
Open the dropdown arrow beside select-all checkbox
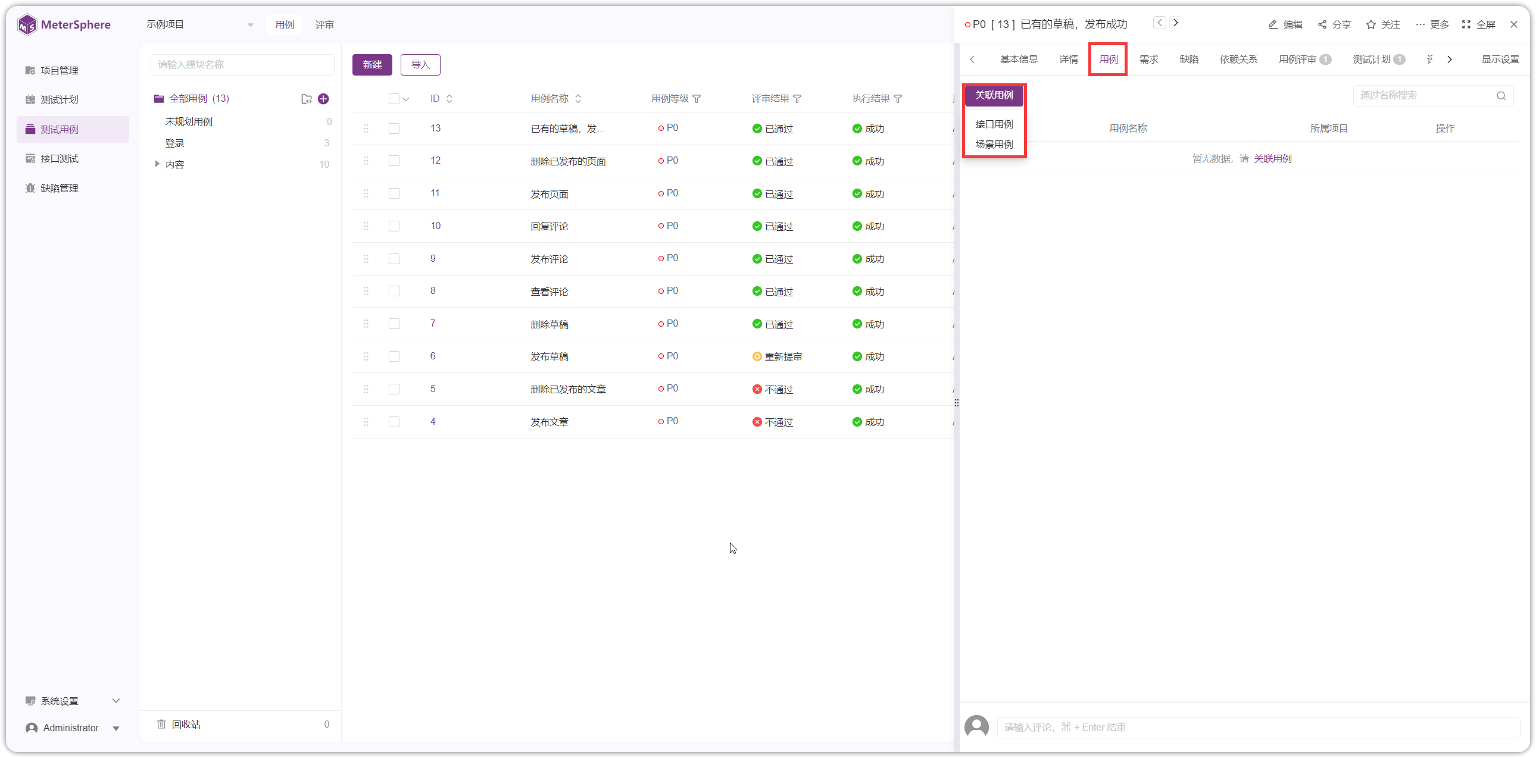406,99
